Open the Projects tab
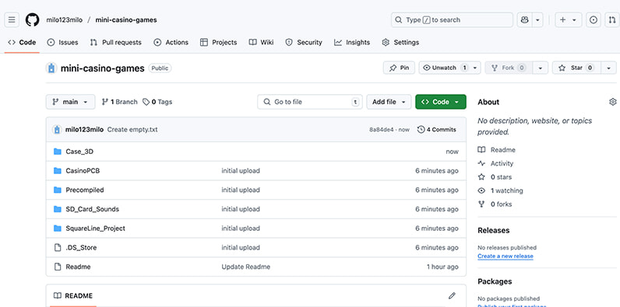Screen dimensions: 620x307 tap(218, 42)
